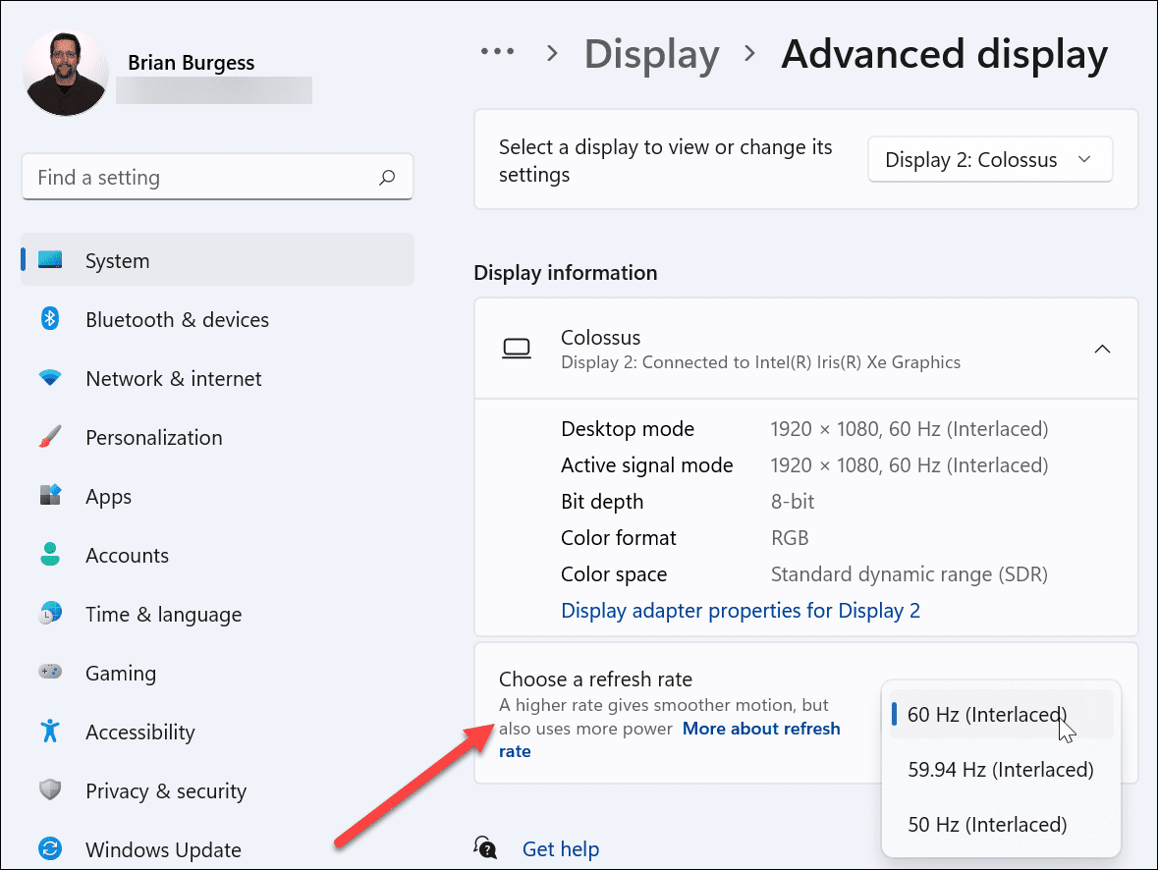
Task: Click Standard dynamic range (SDR) text
Action: pos(910,573)
